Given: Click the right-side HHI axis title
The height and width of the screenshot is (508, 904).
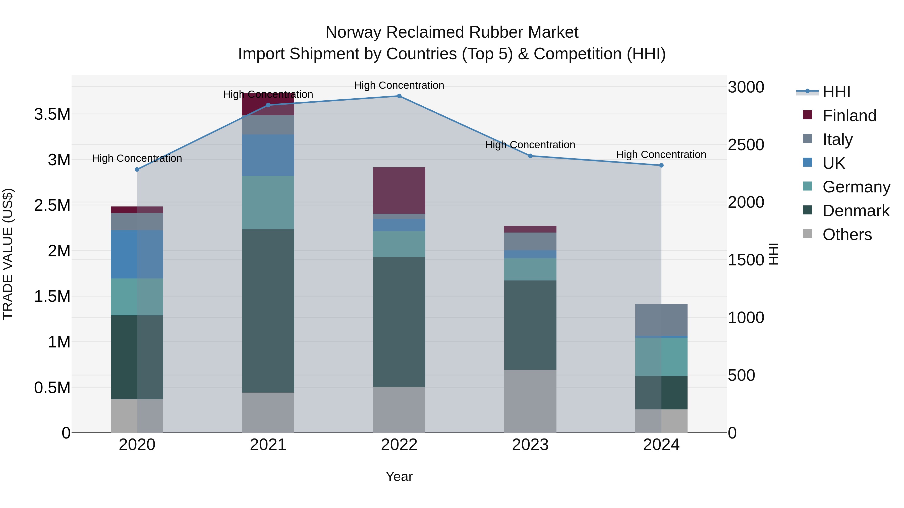Looking at the screenshot, I should click(773, 254).
